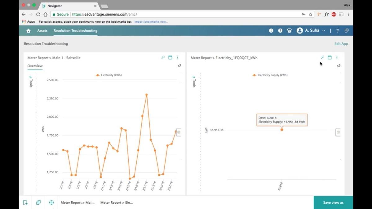Click the 2/21/18 peak data point
This screenshot has height=209, width=372.
point(146,95)
